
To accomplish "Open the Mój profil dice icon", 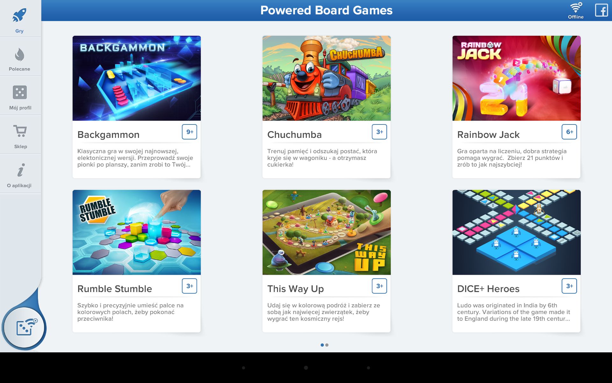I will pyautogui.click(x=20, y=93).
